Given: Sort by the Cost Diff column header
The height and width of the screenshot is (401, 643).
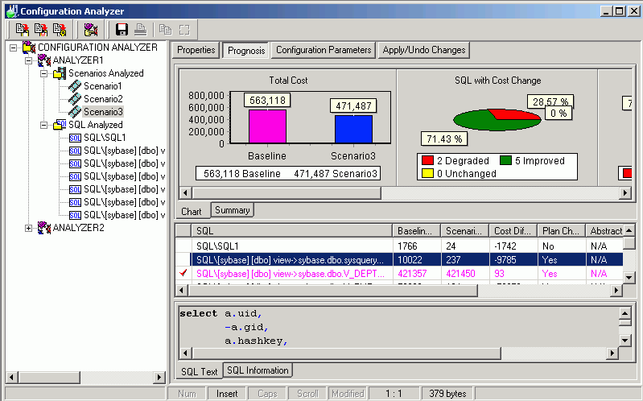Looking at the screenshot, I should (x=512, y=230).
